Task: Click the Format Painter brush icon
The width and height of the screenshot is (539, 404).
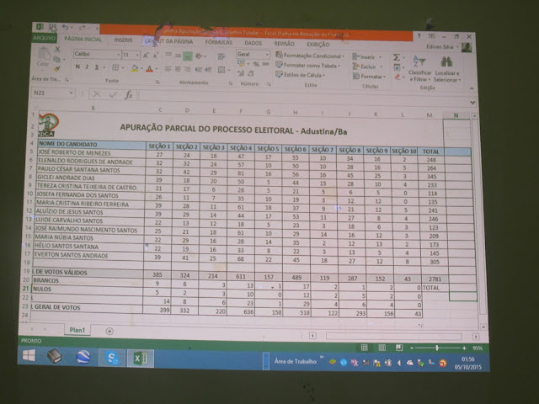Action: pyautogui.click(x=56, y=69)
